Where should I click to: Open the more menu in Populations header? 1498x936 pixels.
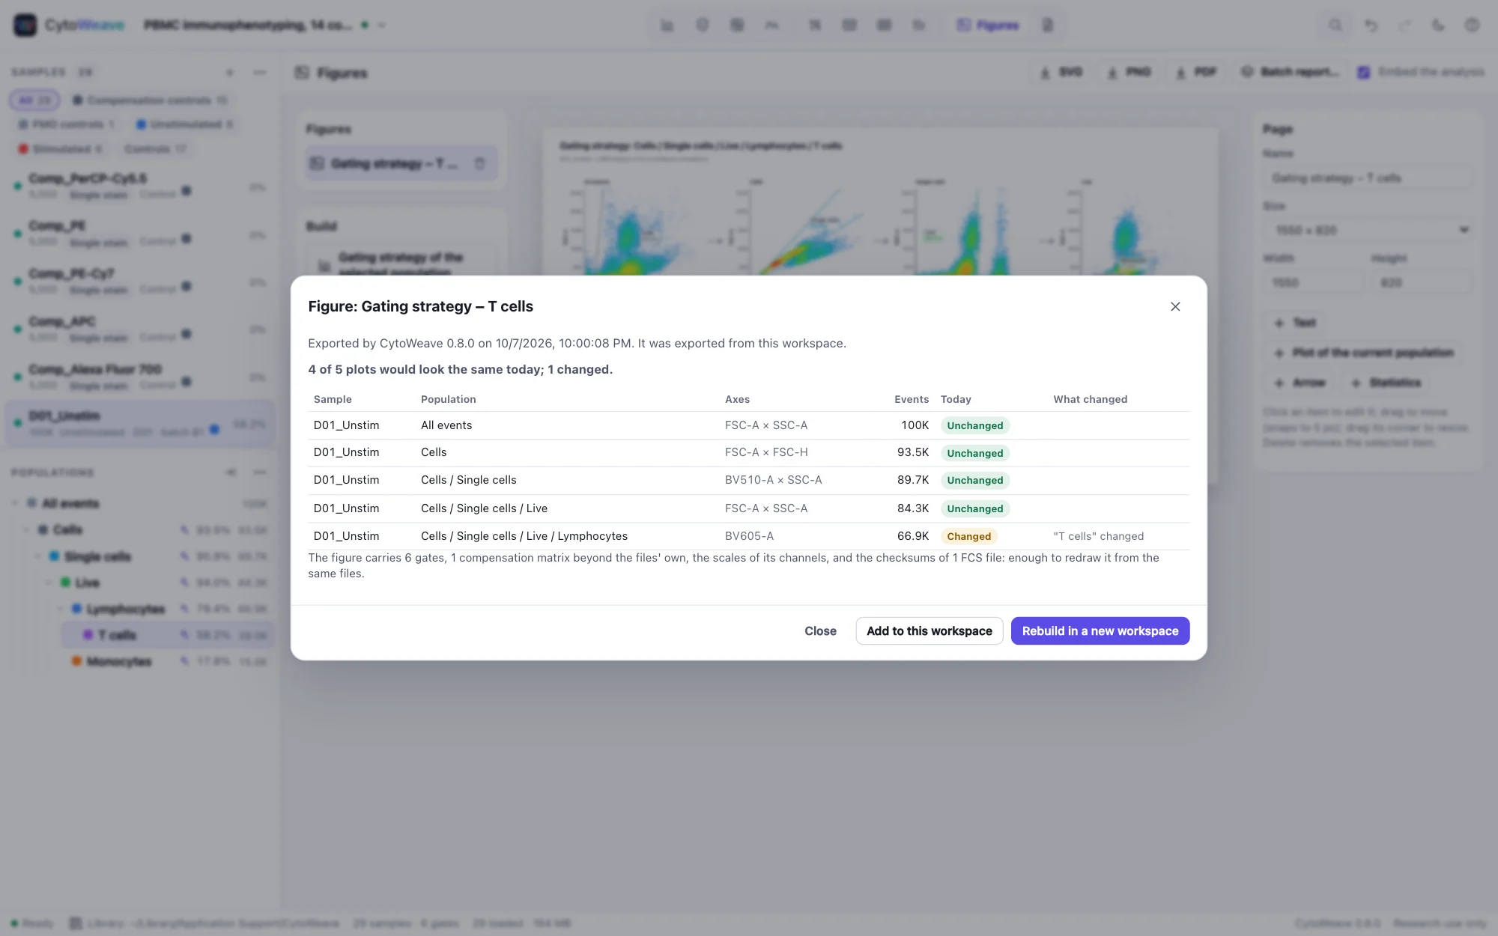pyautogui.click(x=260, y=472)
